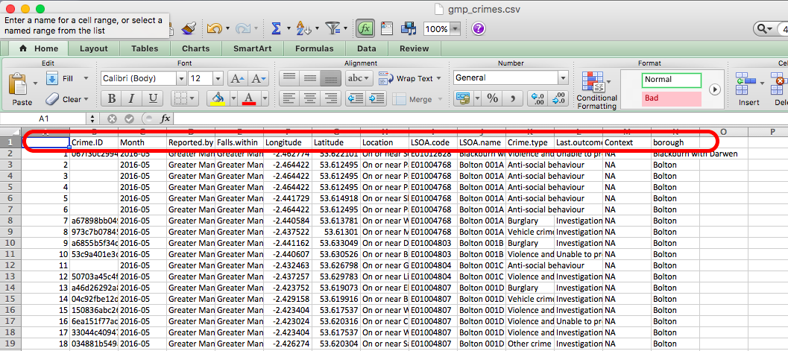The image size is (788, 351).
Task: Toggle Italic formatting
Action: click(x=132, y=98)
